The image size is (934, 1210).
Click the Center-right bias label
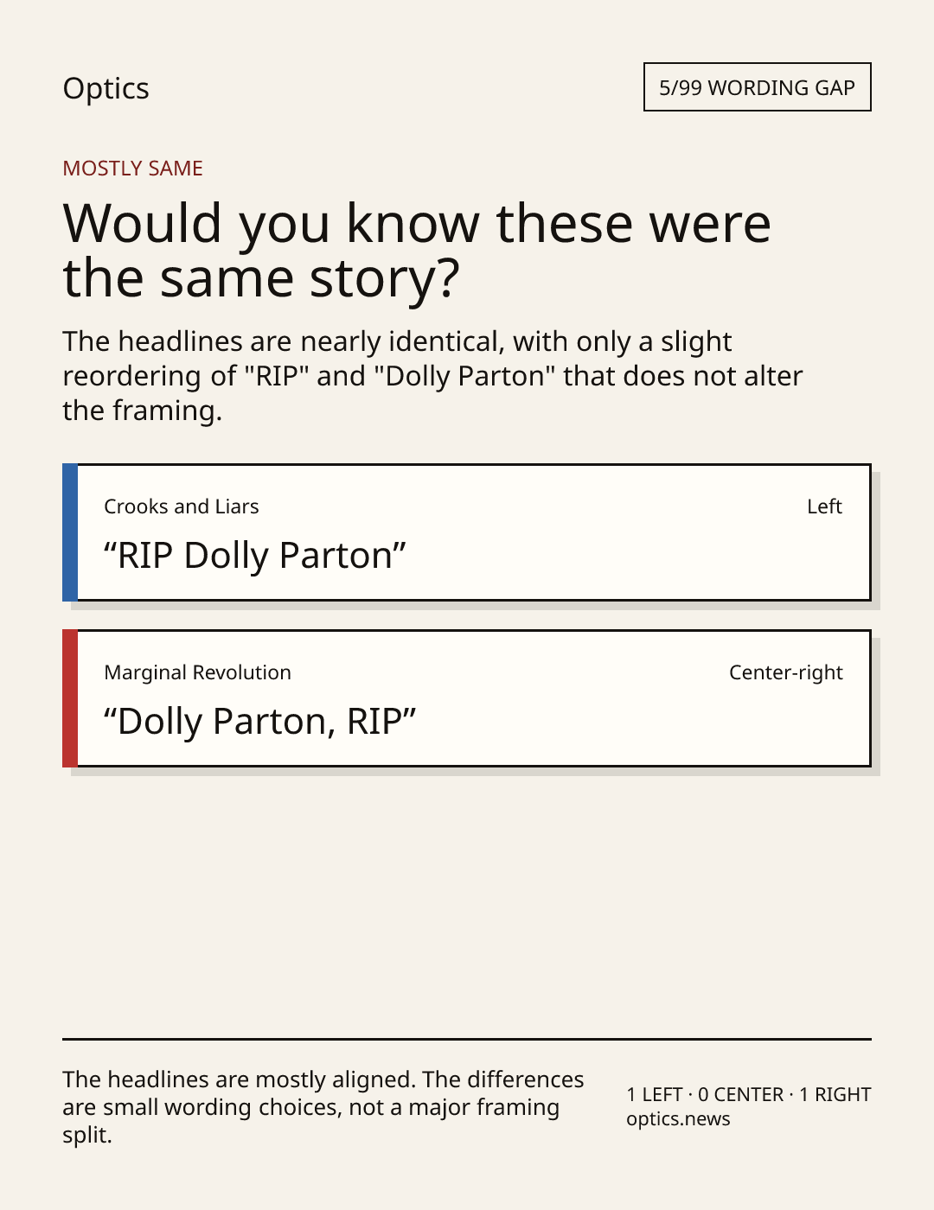coord(786,672)
